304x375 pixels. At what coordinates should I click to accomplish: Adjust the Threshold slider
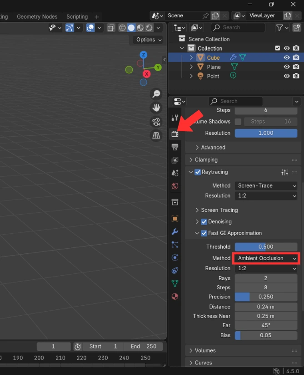tap(266, 247)
